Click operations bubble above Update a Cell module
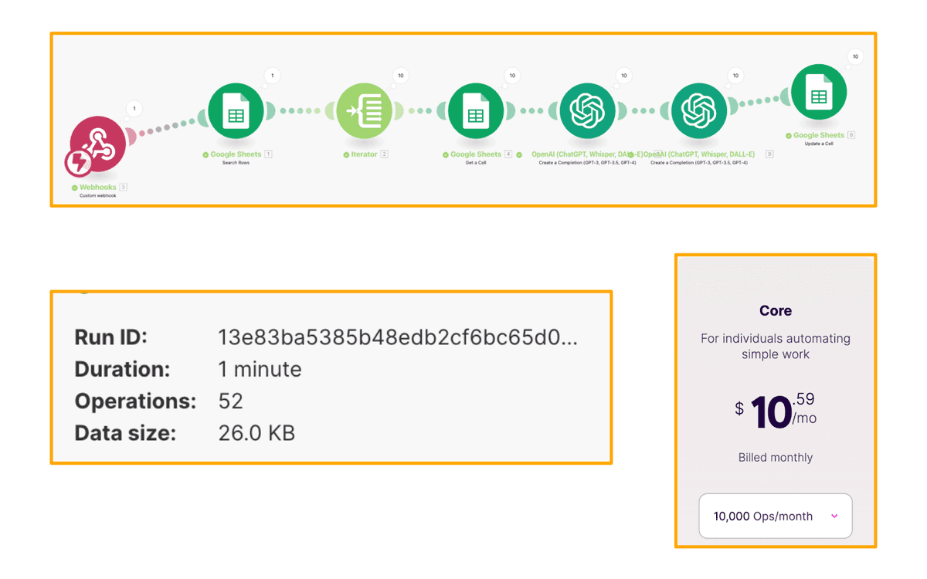This screenshot has width=927, height=579. (x=855, y=56)
